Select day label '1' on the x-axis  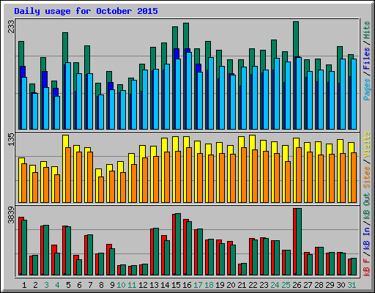(24, 285)
